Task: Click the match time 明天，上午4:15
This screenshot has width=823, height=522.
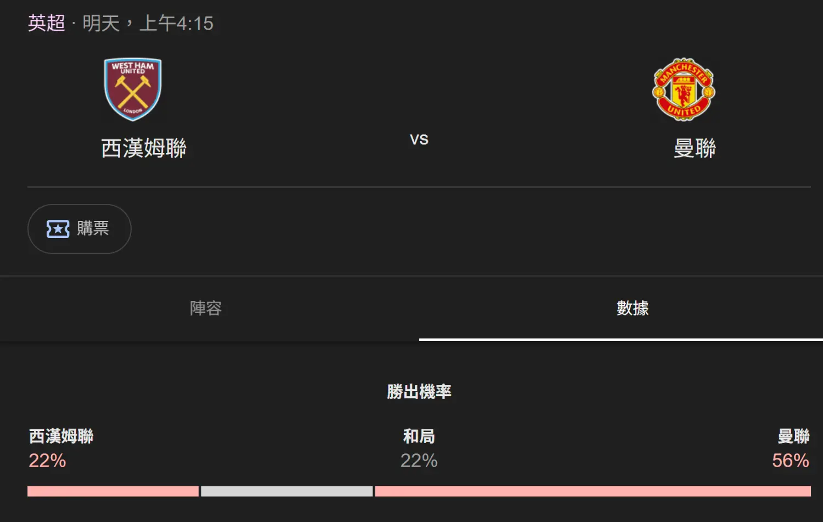Action: [x=148, y=23]
